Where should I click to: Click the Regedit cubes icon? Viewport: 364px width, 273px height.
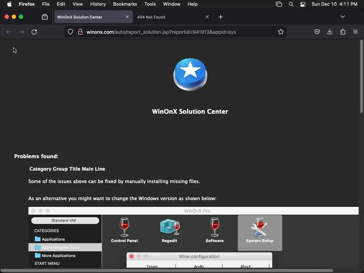[x=170, y=226]
